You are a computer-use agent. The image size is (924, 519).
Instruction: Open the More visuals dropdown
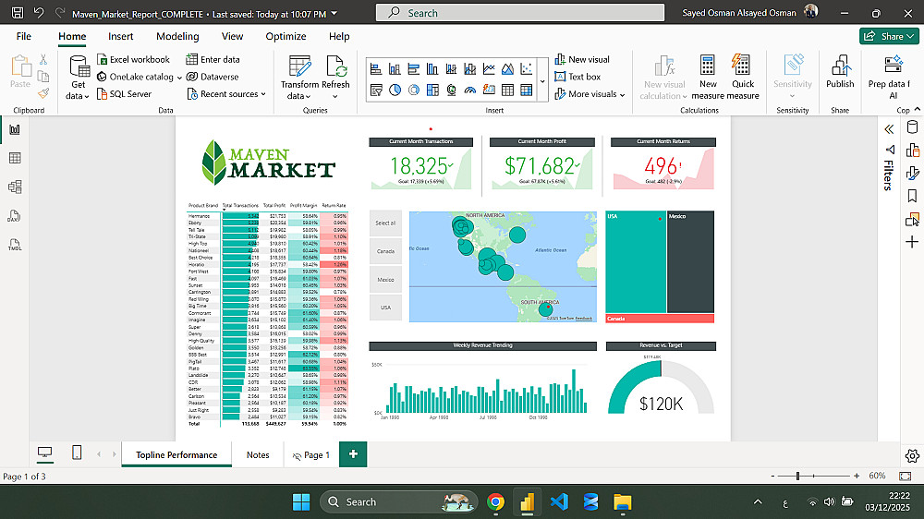coord(590,93)
